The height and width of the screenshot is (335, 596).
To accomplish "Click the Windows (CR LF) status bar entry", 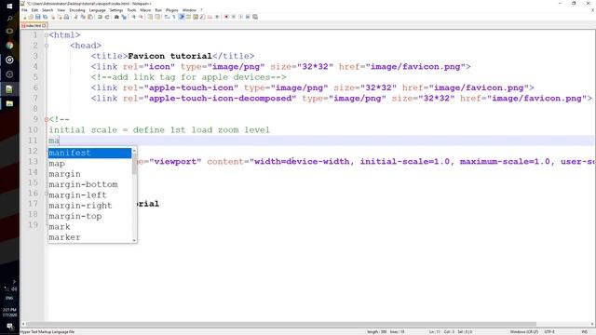I will [x=524, y=331].
